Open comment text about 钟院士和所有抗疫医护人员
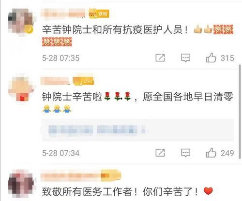This screenshot has height=201, width=242. 115,29
